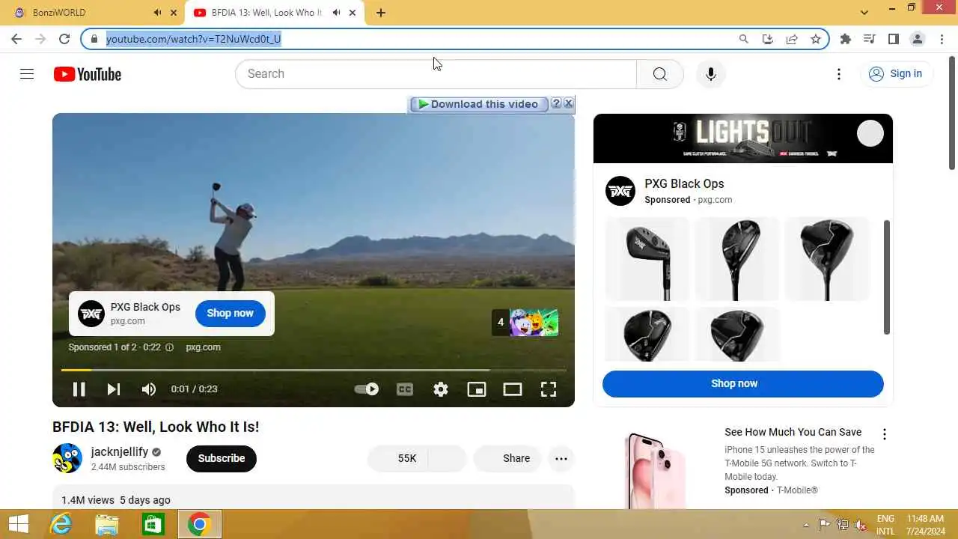Dislike the video
Viewport: 958px width, 539px height.
pyautogui.click(x=448, y=458)
